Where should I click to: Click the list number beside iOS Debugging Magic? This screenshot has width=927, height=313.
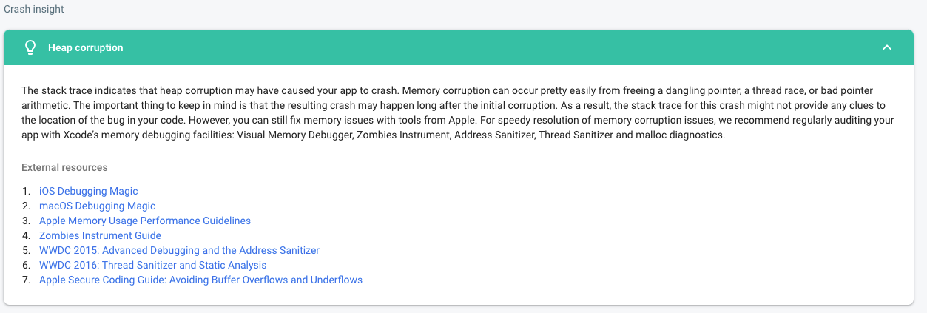pos(26,191)
